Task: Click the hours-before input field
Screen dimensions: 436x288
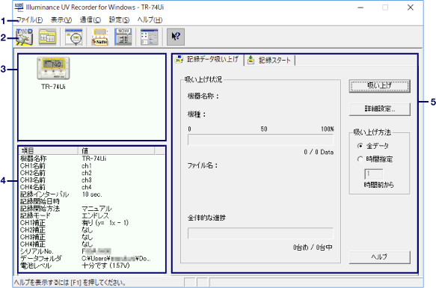Action: point(373,174)
